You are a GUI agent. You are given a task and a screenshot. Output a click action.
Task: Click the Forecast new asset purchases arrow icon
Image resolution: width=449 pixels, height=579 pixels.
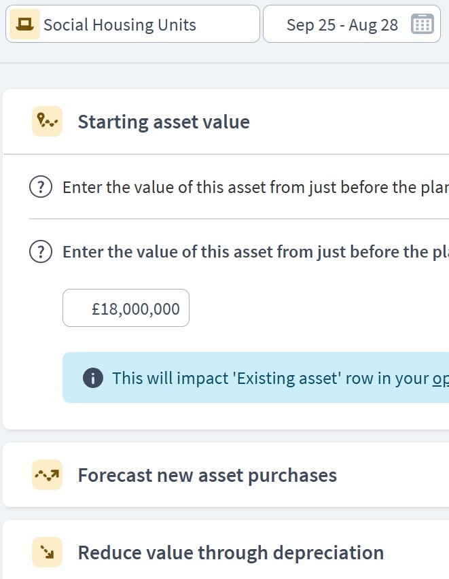(47, 474)
